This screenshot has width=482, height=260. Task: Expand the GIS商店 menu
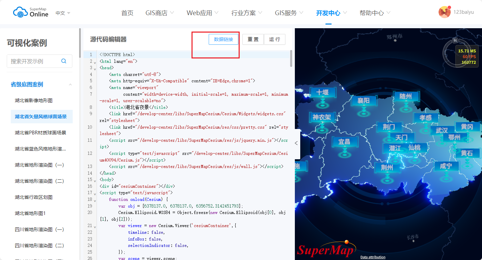160,13
